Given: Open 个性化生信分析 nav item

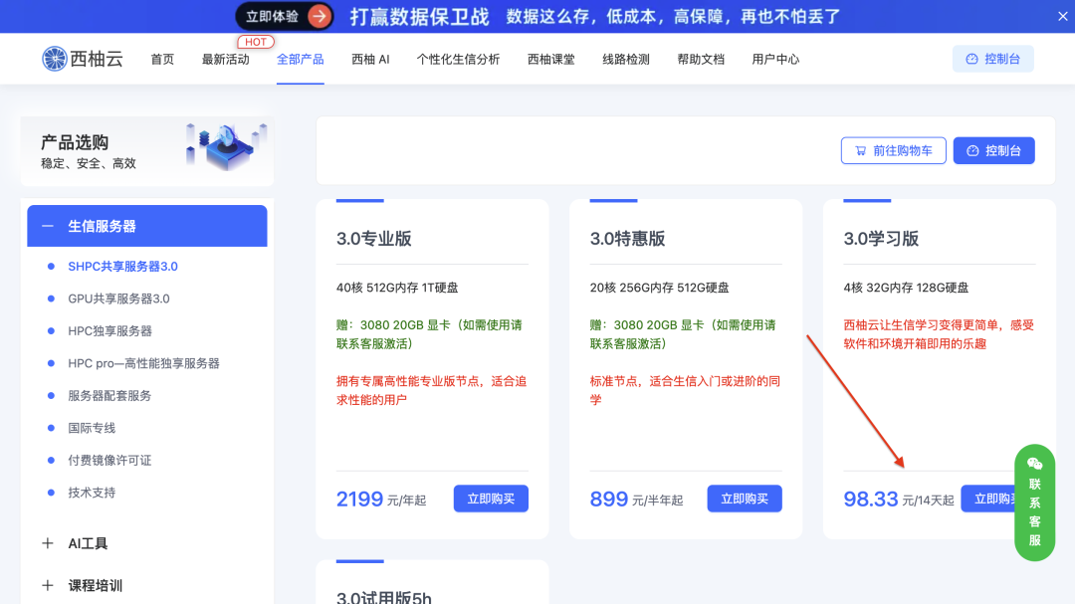Looking at the screenshot, I should [458, 59].
